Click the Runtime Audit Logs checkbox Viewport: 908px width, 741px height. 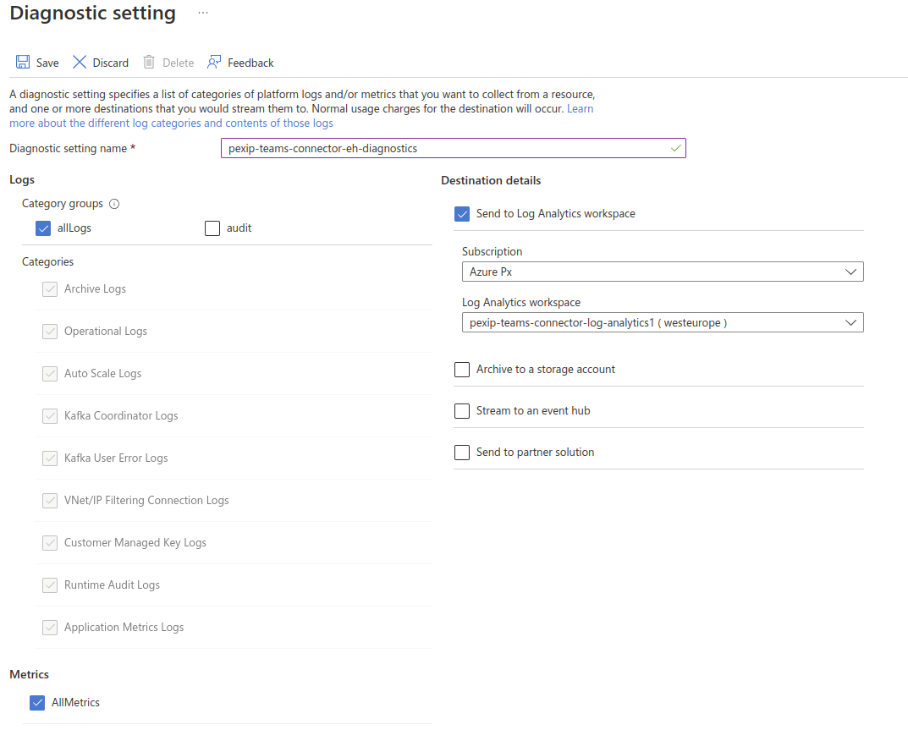click(50, 585)
